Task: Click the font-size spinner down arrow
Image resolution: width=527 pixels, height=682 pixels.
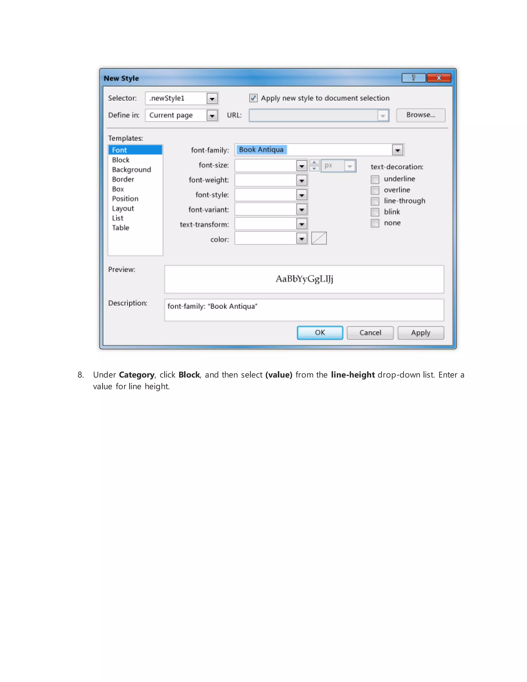Action: [x=314, y=169]
